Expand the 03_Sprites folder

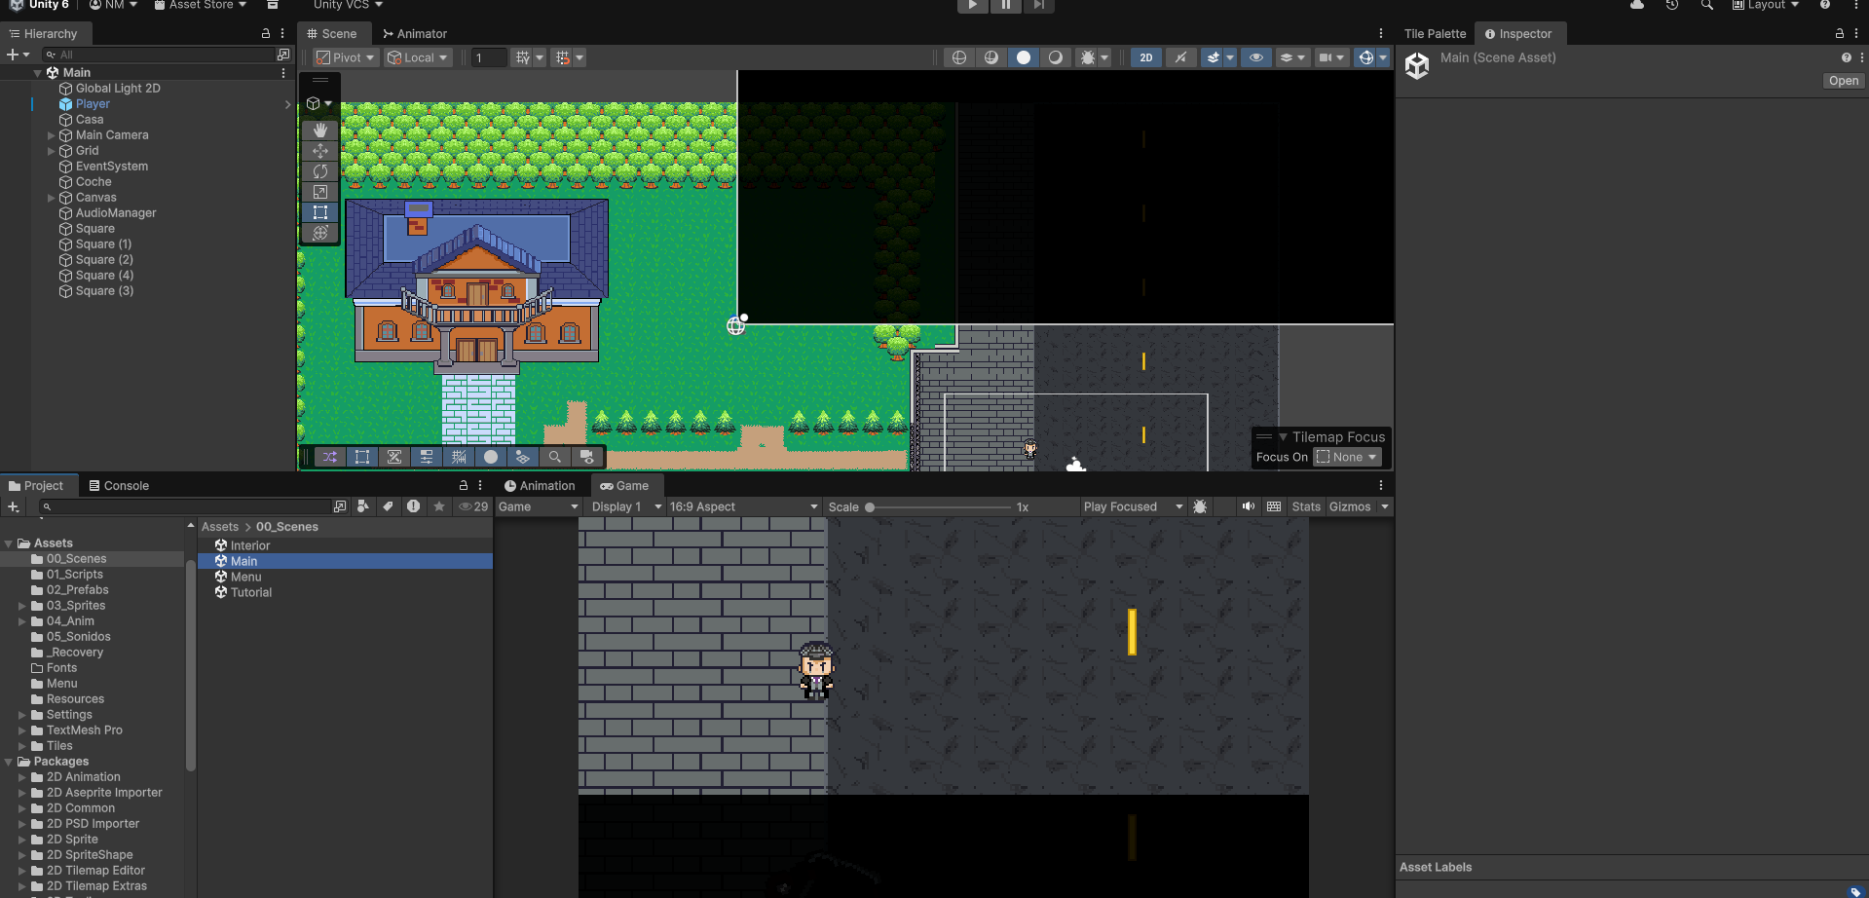pos(22,606)
